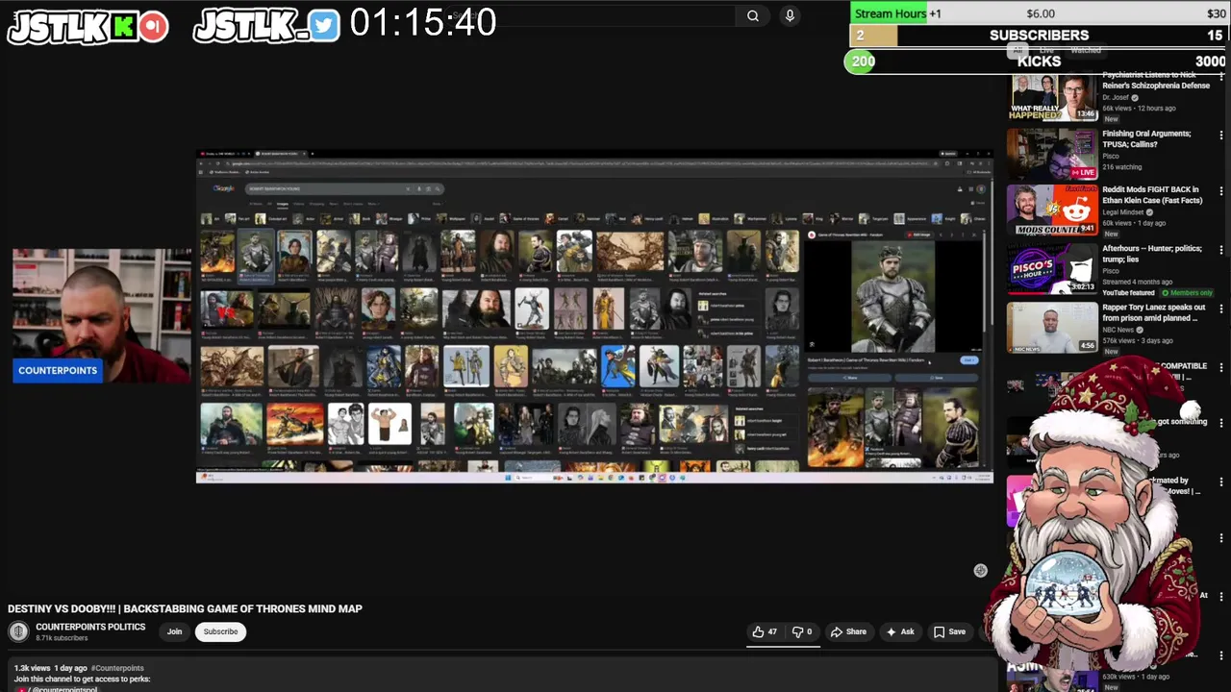Follow the #Counterpoints hashtag link

click(117, 668)
